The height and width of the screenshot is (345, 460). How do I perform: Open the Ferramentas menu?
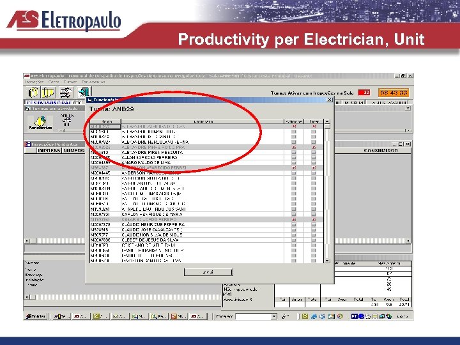(93, 82)
